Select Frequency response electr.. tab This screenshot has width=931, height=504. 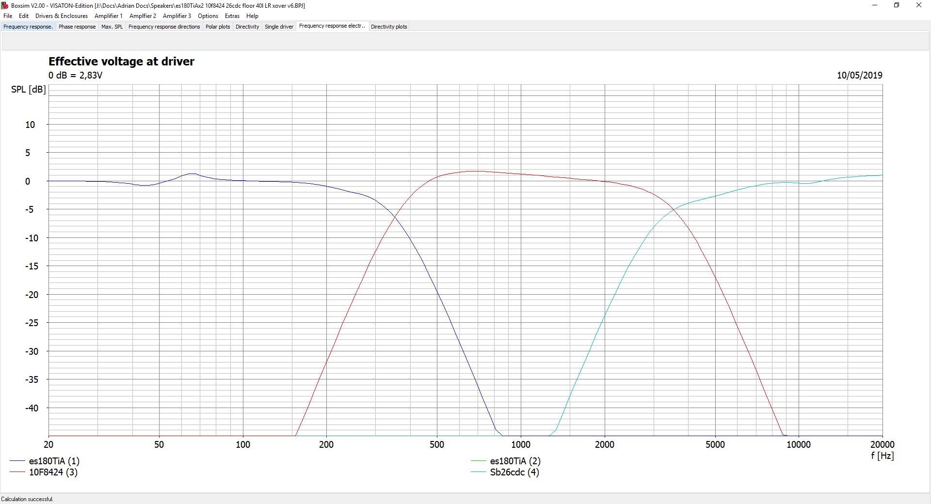click(x=332, y=26)
